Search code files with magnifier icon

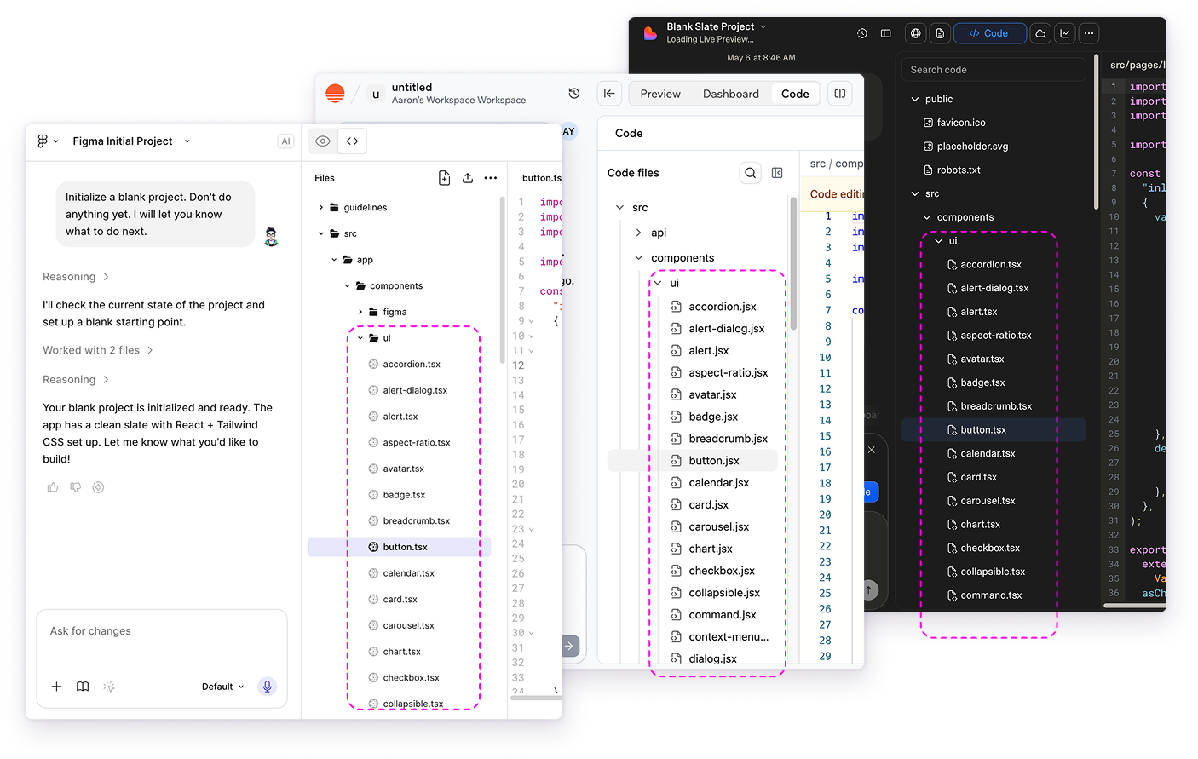pyautogui.click(x=751, y=173)
